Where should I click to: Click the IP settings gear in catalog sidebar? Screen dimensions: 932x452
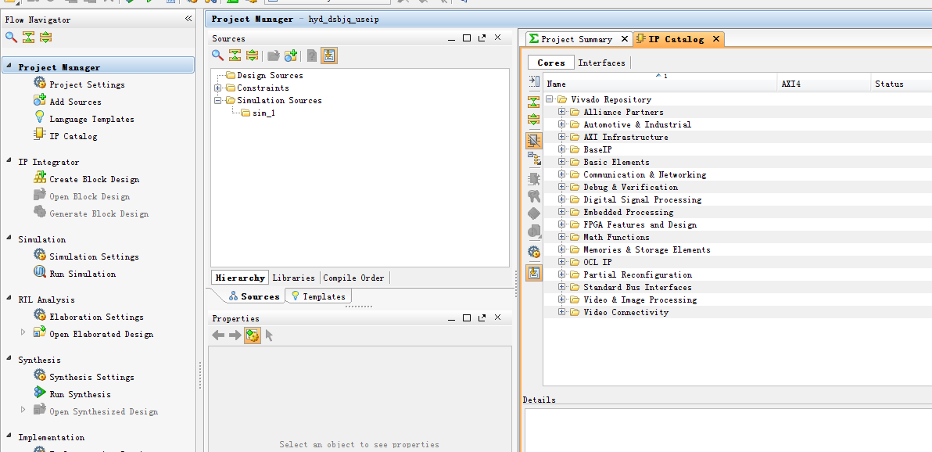click(x=534, y=252)
